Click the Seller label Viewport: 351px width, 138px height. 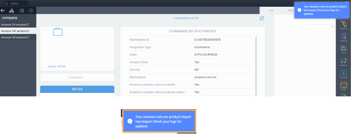coord(133,54)
